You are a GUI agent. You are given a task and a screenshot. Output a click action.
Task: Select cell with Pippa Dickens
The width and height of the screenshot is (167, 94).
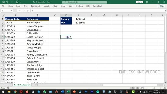(38, 51)
